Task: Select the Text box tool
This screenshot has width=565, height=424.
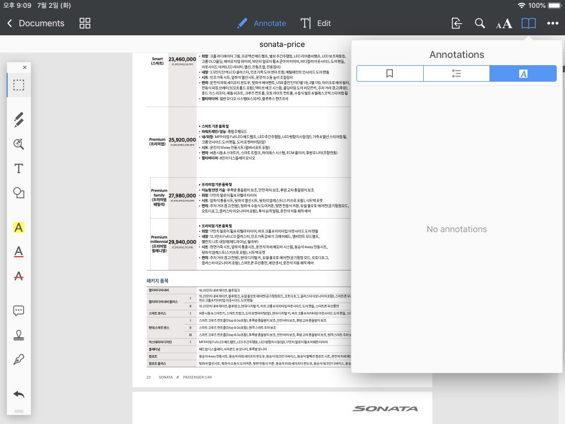Action: point(19,168)
